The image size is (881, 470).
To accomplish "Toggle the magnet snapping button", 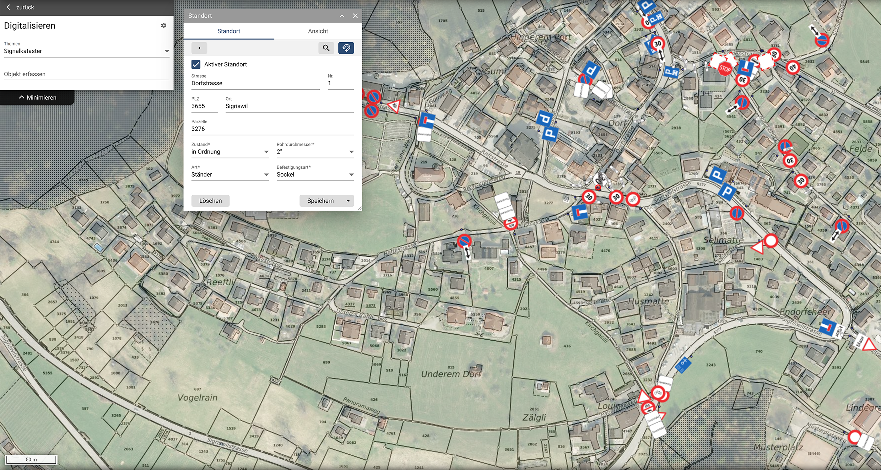I will click(x=346, y=48).
